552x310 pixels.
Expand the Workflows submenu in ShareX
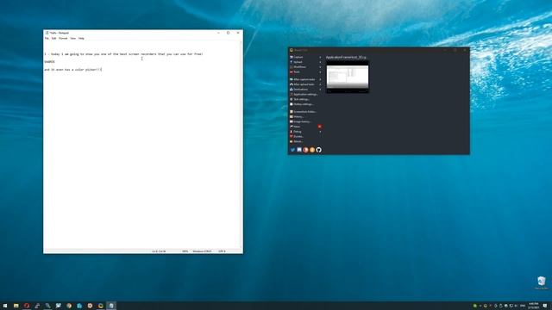(x=304, y=67)
